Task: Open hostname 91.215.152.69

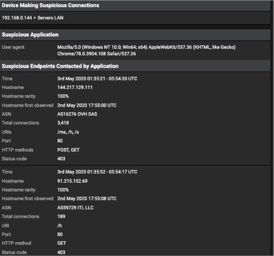Action: point(73,181)
